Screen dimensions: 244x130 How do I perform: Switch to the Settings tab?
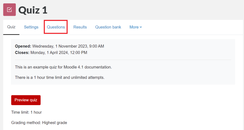click(x=31, y=27)
